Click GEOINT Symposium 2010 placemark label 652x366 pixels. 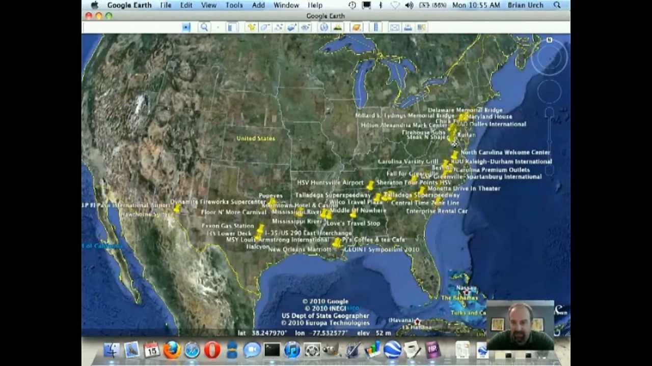tap(382, 250)
